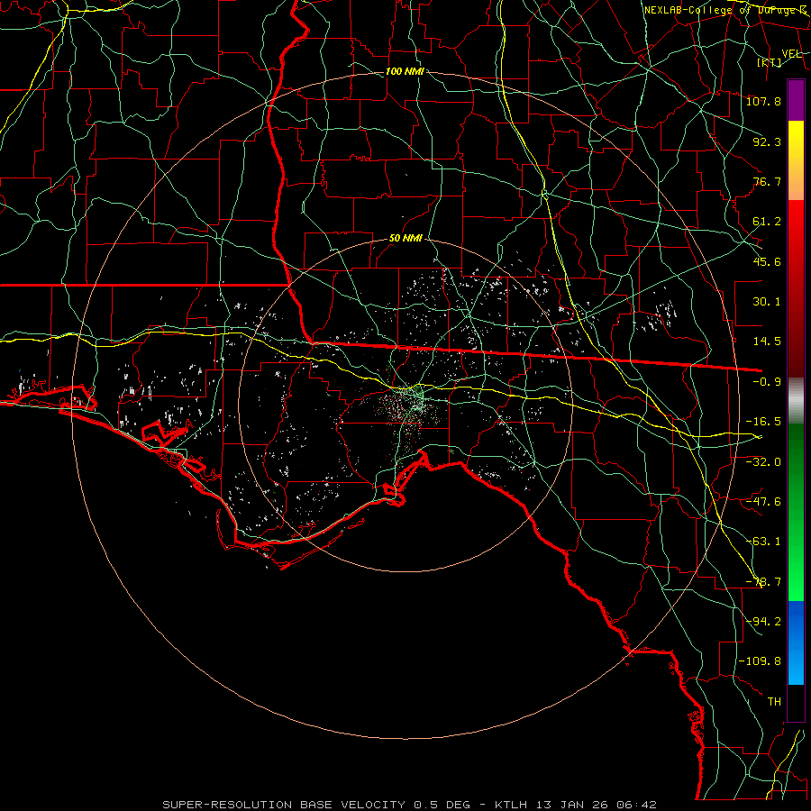Select the -78.7 scale value

[x=763, y=582]
